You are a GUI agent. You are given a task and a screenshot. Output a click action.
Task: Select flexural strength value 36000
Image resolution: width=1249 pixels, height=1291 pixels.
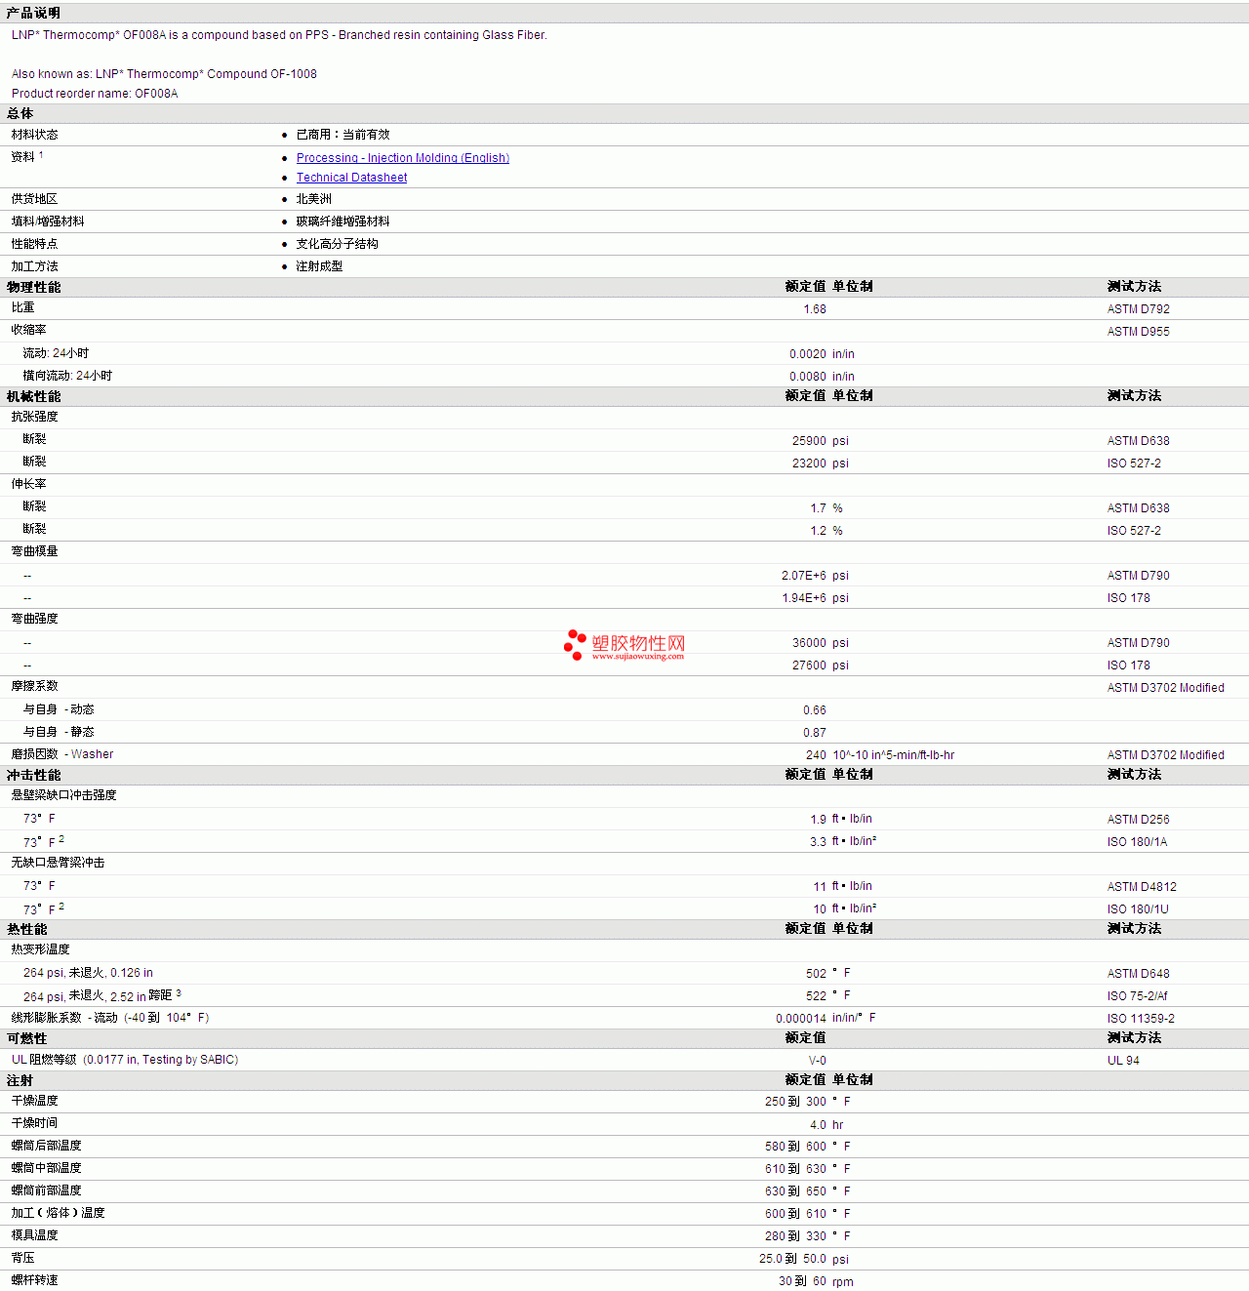pos(809,643)
